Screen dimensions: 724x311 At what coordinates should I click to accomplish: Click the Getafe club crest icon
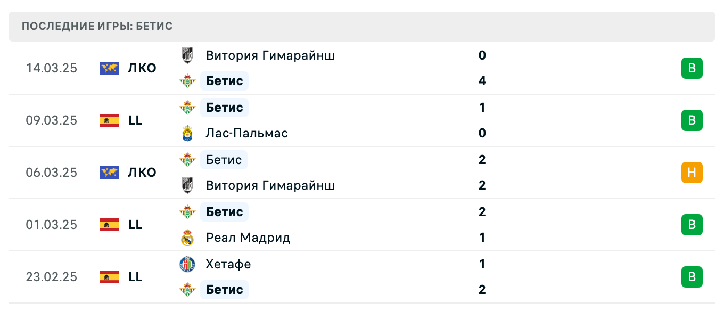point(187,264)
